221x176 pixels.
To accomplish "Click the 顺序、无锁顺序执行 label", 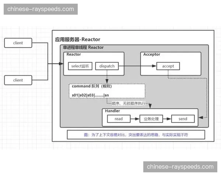I will 129,103.
